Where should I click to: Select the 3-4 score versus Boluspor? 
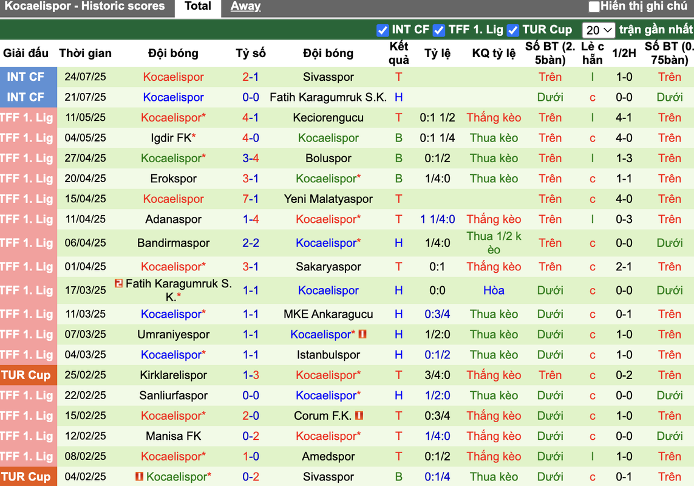(251, 158)
